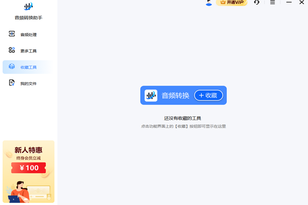Click the 音频转换 waveform icon in card
This screenshot has height=205, width=308.
tap(151, 95)
